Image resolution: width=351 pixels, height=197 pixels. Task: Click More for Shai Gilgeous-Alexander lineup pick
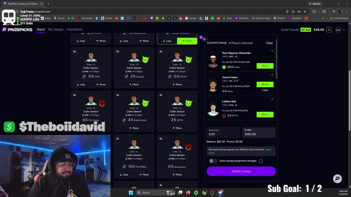[x=265, y=66]
